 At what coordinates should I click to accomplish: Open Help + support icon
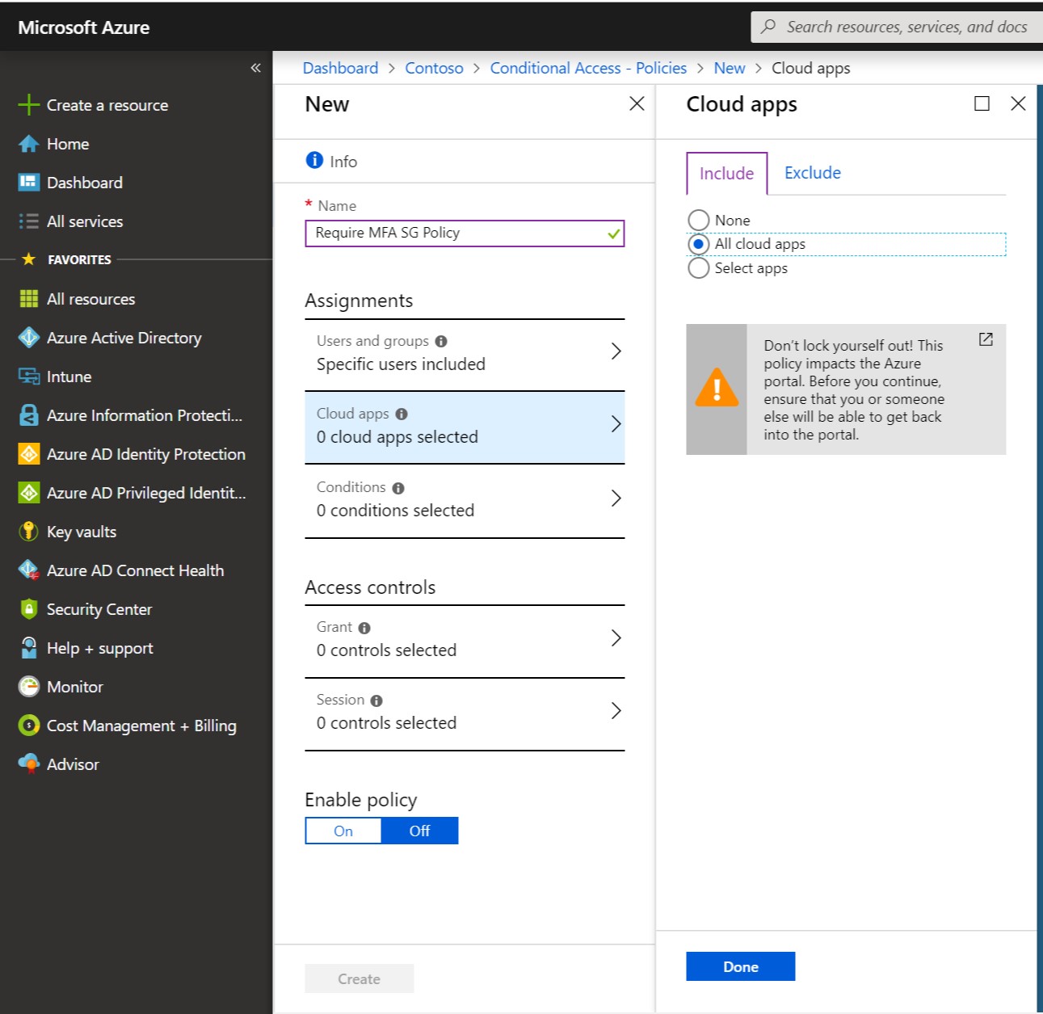pos(28,648)
